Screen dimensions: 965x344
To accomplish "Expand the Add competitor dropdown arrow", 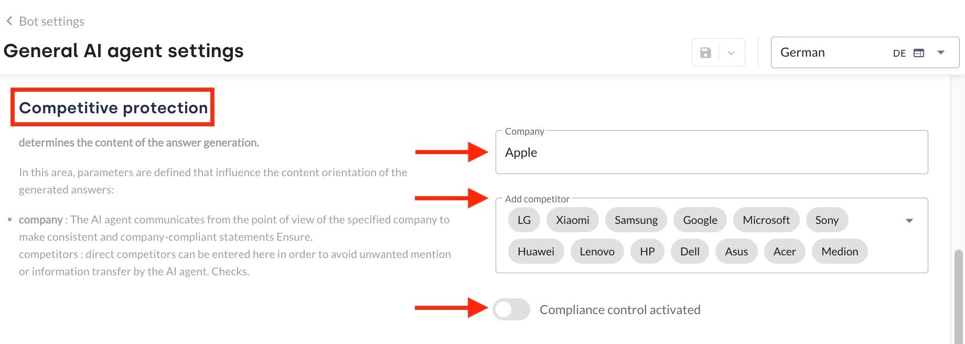I will coord(909,221).
